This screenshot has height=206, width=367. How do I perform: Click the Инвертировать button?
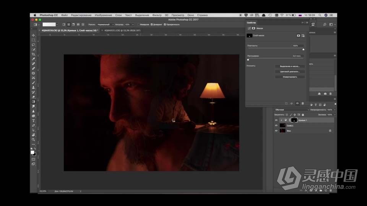(290, 77)
